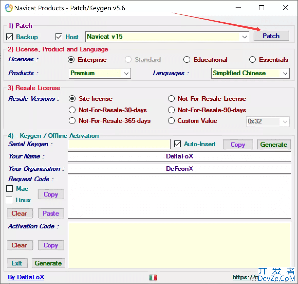Toggle the Auto-Insert checkbox
Image resolution: width=298 pixels, height=284 pixels.
[178, 144]
